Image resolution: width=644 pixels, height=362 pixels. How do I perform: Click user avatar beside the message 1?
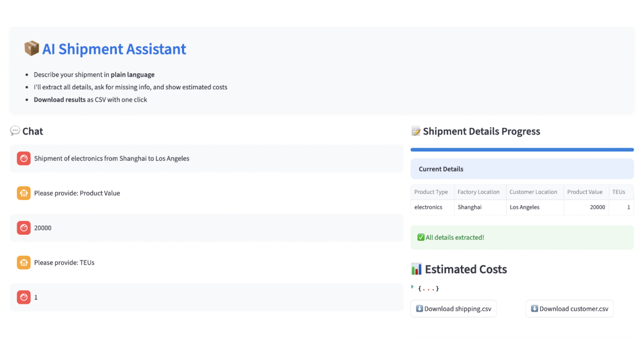click(x=24, y=297)
